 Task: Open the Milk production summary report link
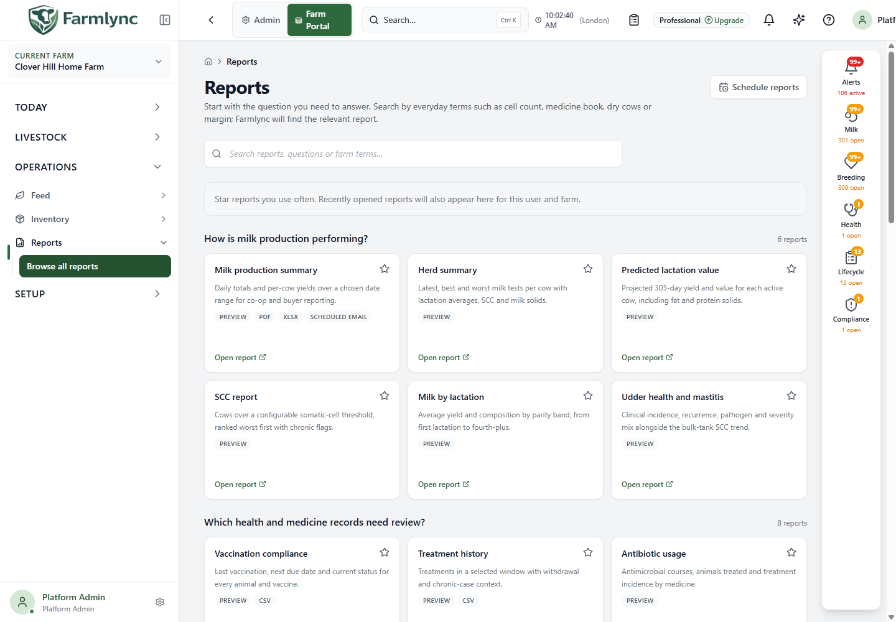click(240, 358)
